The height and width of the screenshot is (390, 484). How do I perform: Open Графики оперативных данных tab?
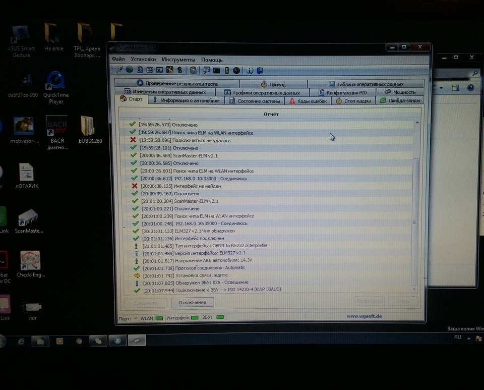(262, 92)
